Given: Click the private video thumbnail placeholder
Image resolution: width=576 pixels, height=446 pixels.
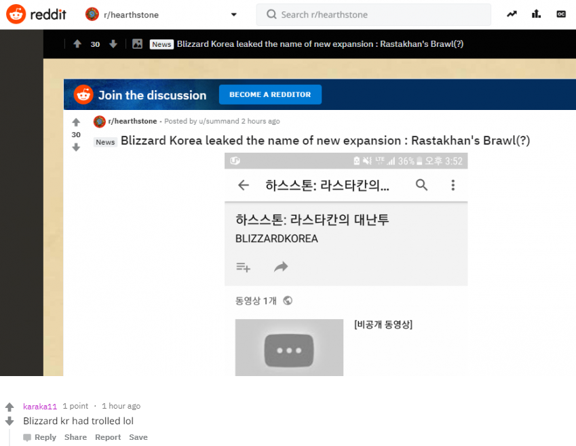Looking at the screenshot, I should (x=289, y=347).
